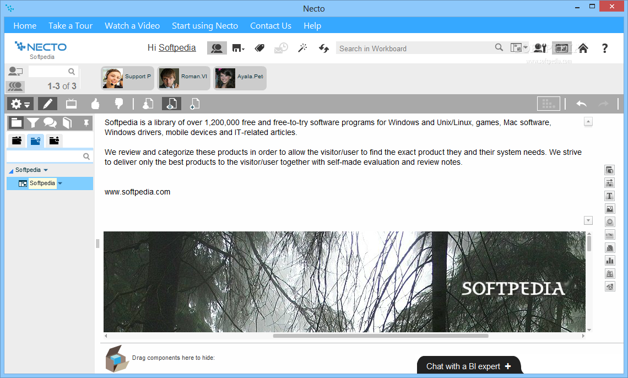Select the book tab in side panel

point(67,122)
